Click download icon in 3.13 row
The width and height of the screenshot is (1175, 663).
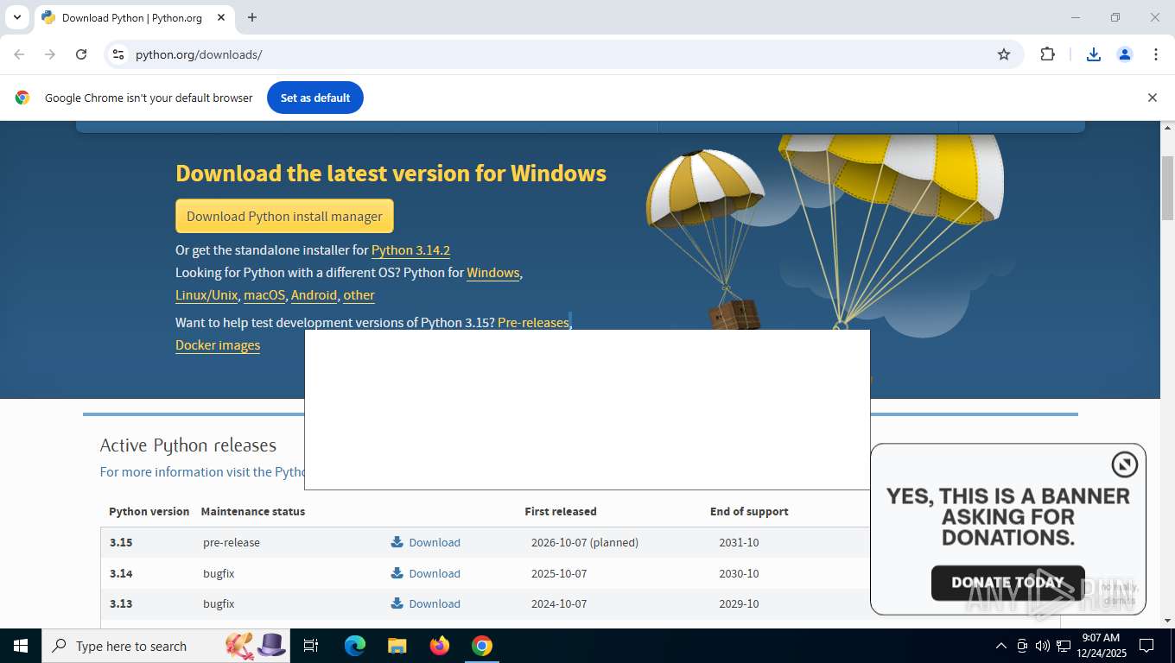click(x=397, y=603)
